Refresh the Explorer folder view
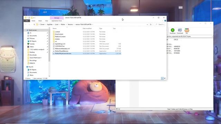 [151, 24]
